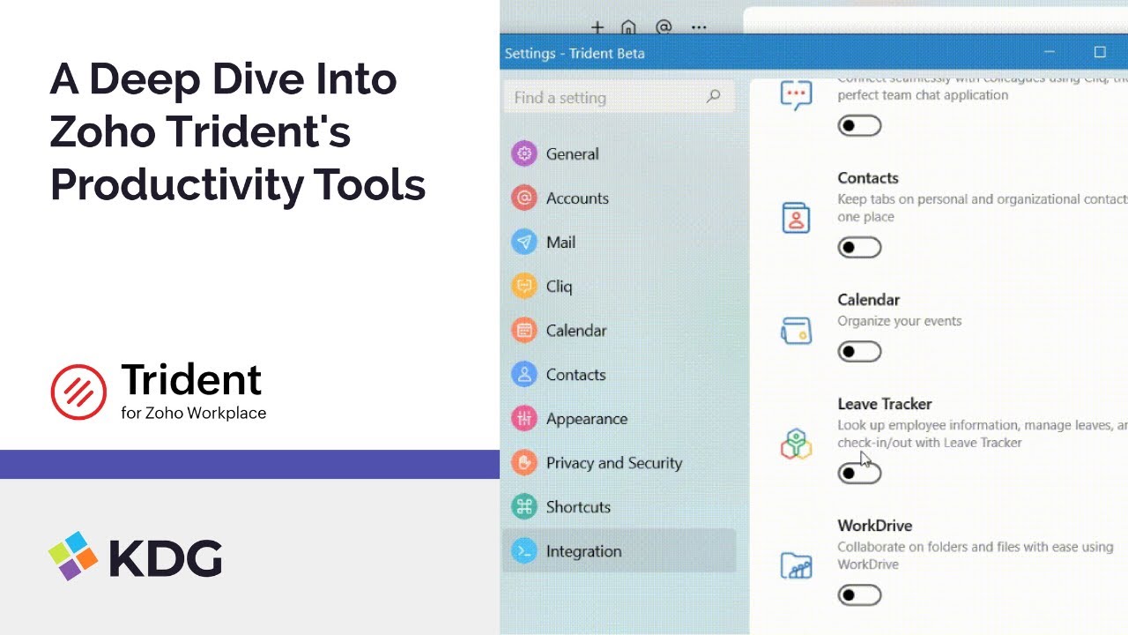Go to Mail settings
This screenshot has height=635, width=1128.
tap(619, 242)
